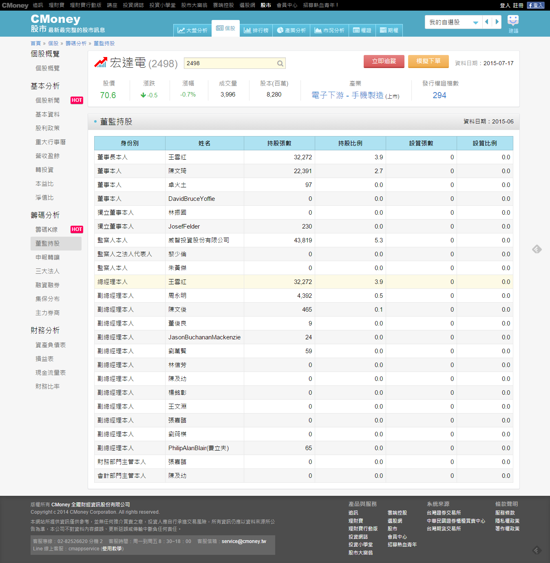Open 追訊 in the top navigation

coord(38,5)
